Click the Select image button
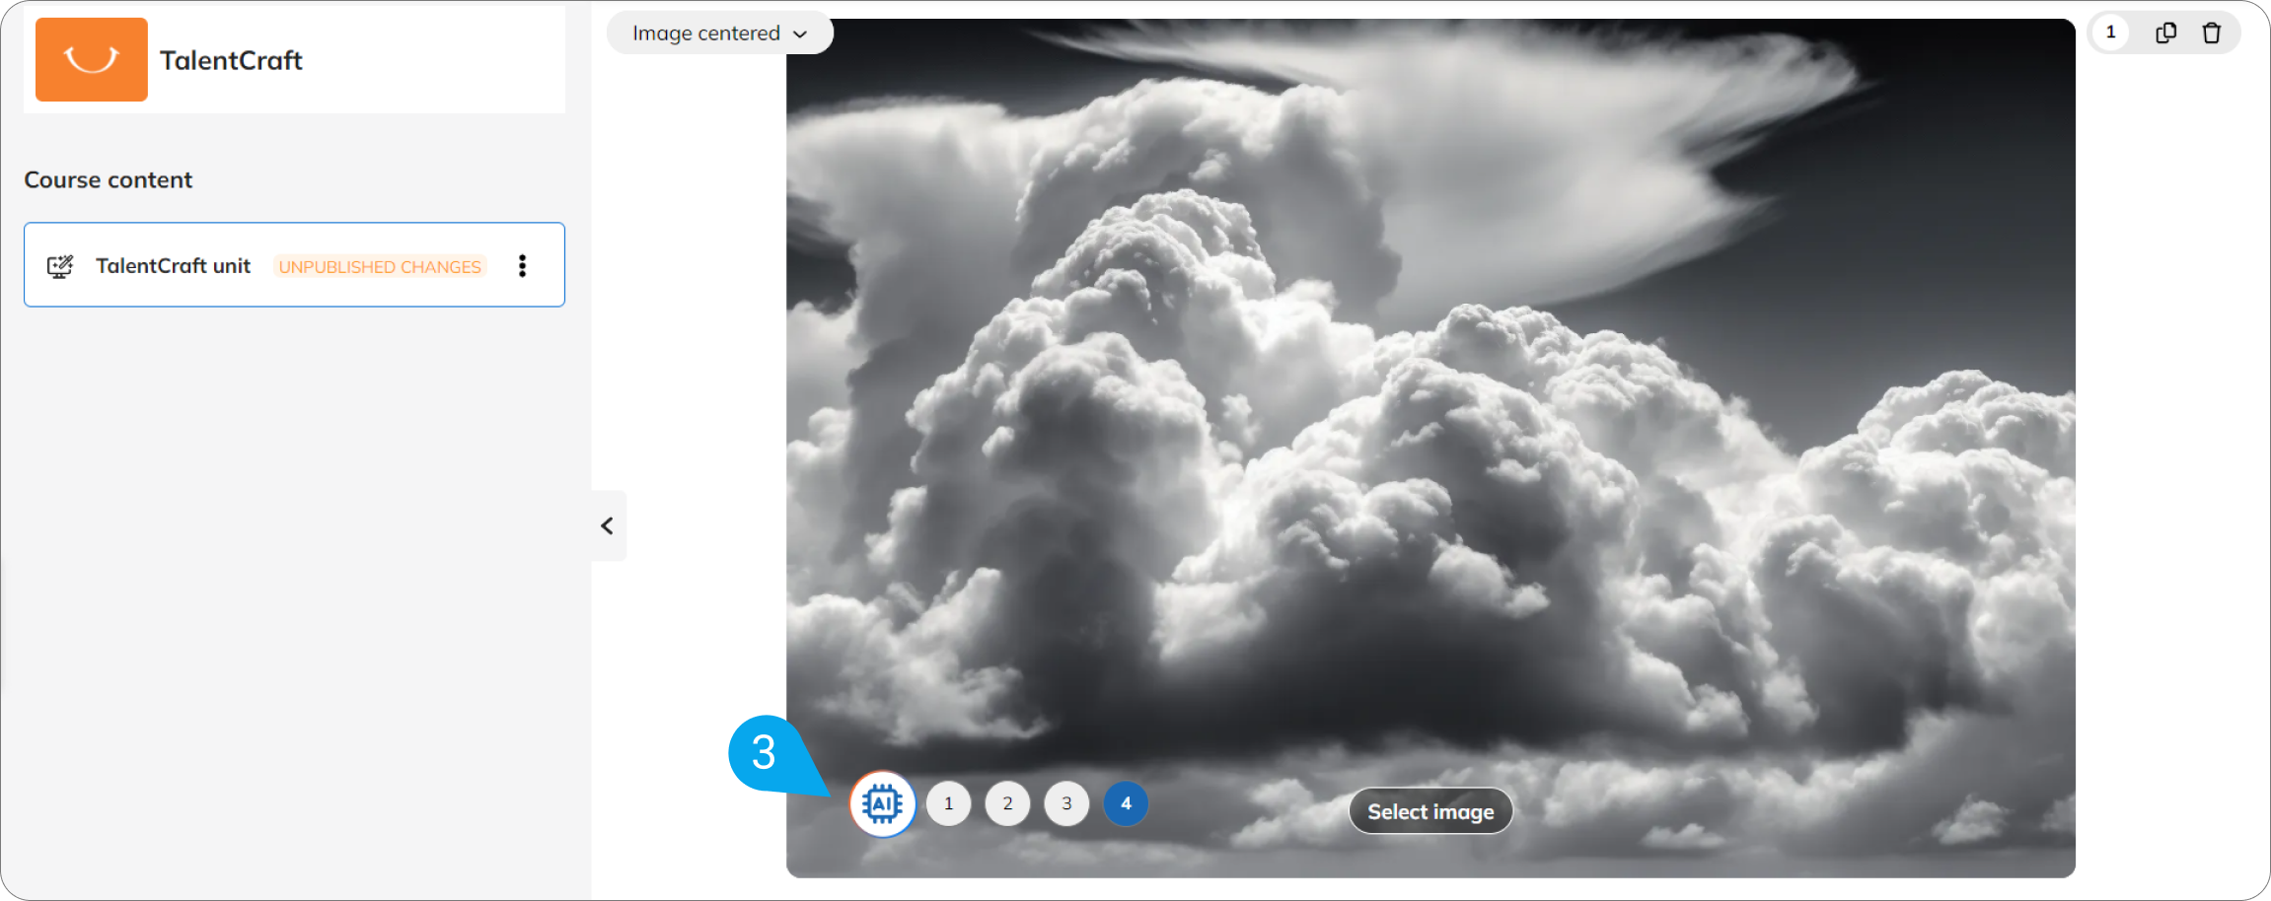 1430,811
